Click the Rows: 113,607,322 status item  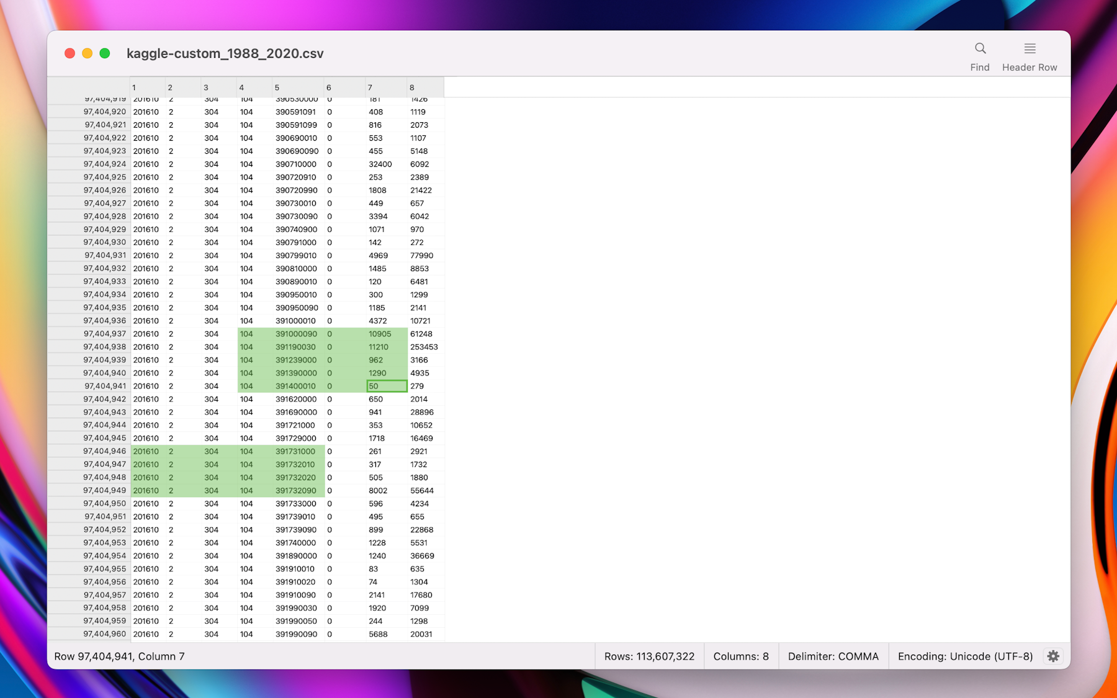click(x=649, y=656)
